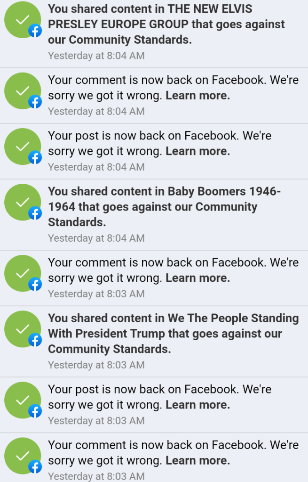Tap the Facebook badge on the Baby Boomers notification

pos(35,213)
